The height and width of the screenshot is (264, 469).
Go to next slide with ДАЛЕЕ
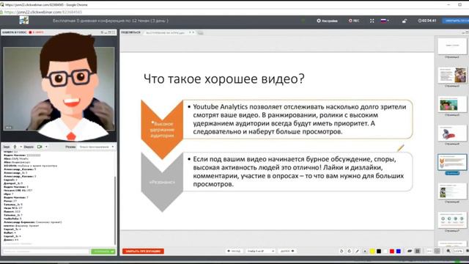[x=287, y=251]
